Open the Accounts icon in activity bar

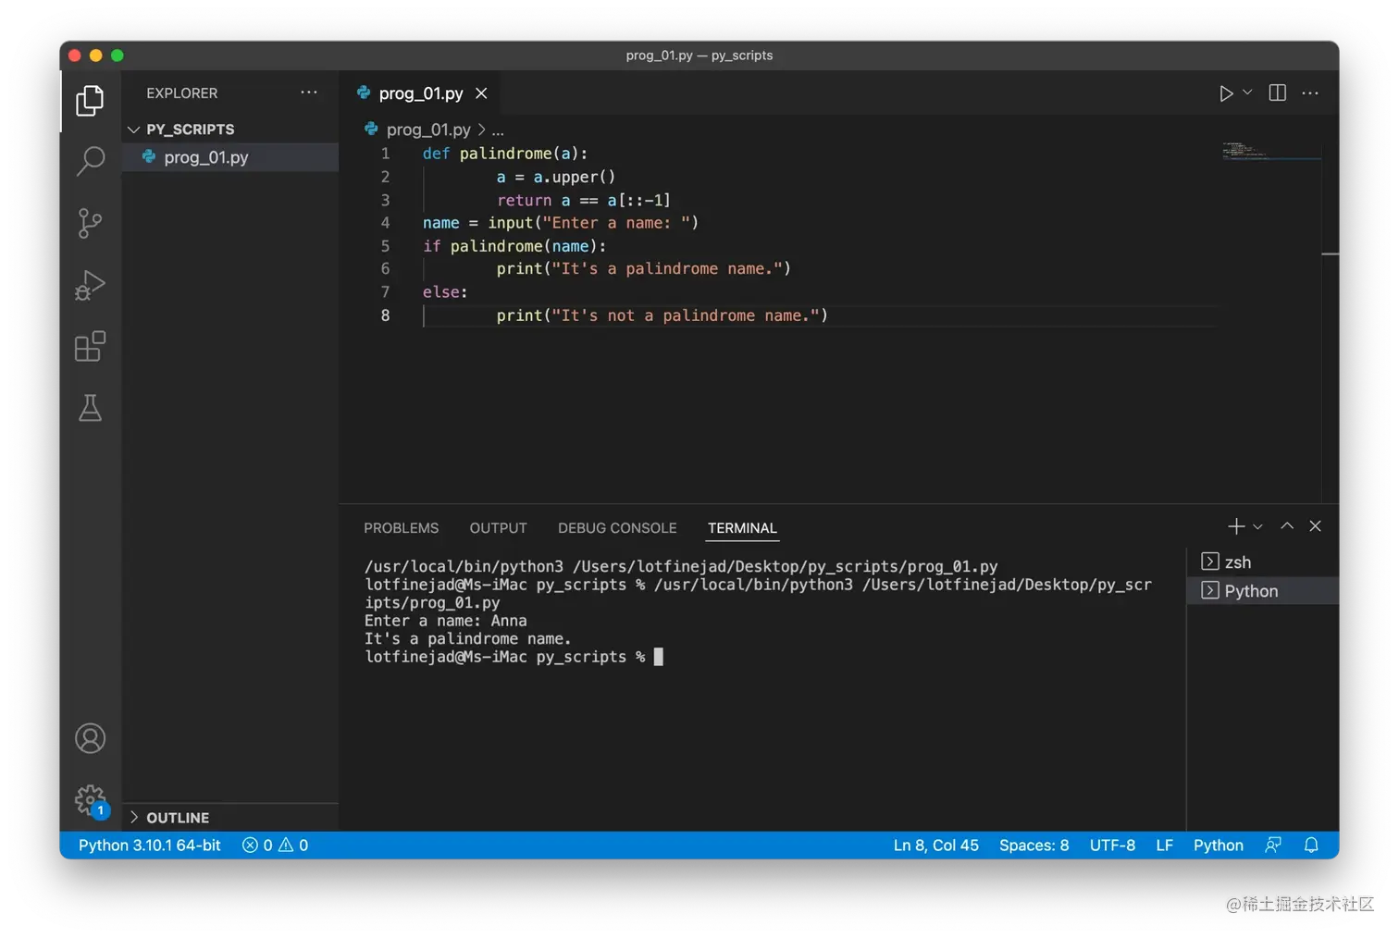coord(90,738)
